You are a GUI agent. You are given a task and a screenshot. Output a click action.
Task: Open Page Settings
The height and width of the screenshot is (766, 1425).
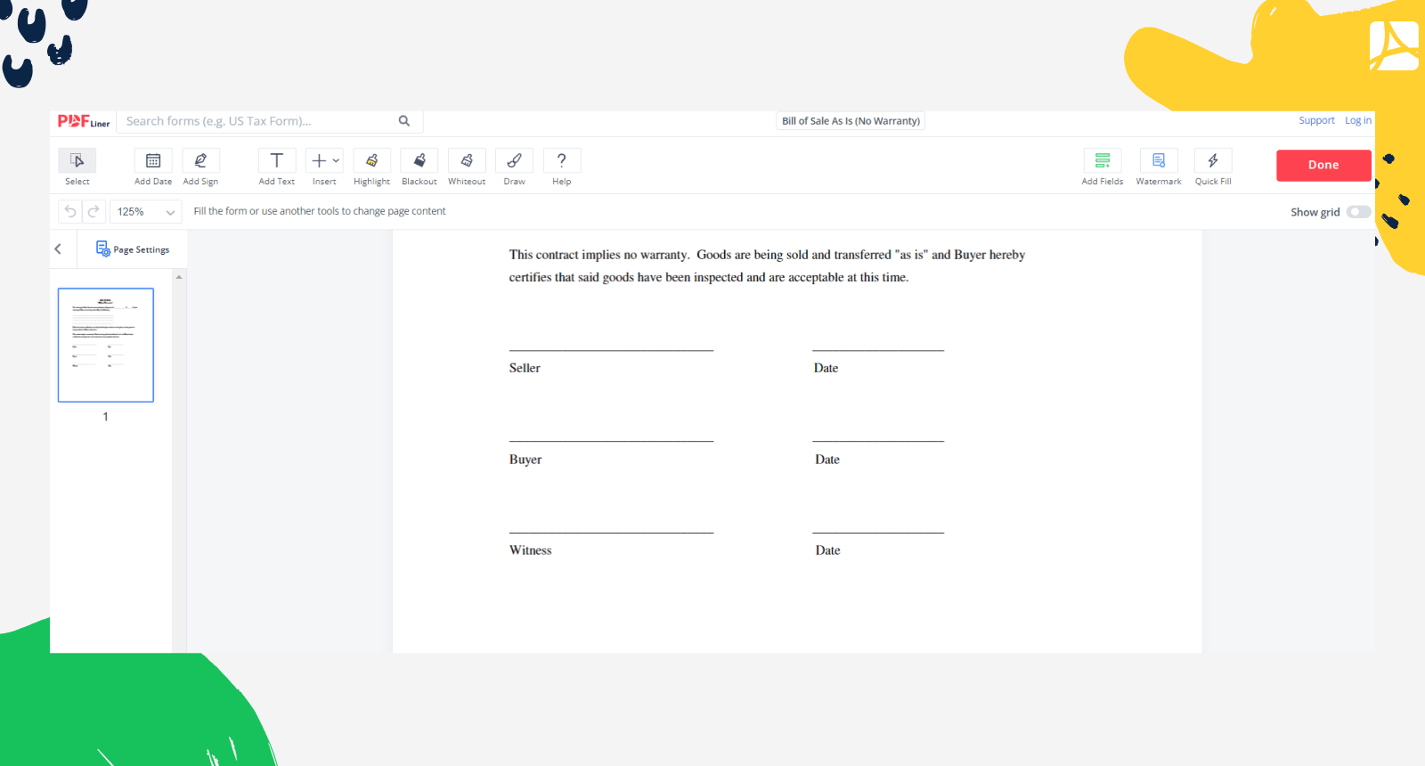pyautogui.click(x=133, y=249)
